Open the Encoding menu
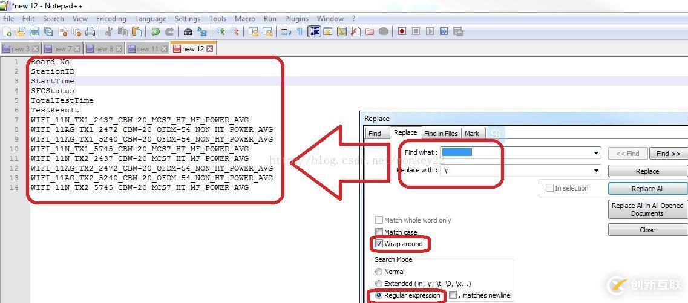This screenshot has width=688, height=303. [111, 19]
